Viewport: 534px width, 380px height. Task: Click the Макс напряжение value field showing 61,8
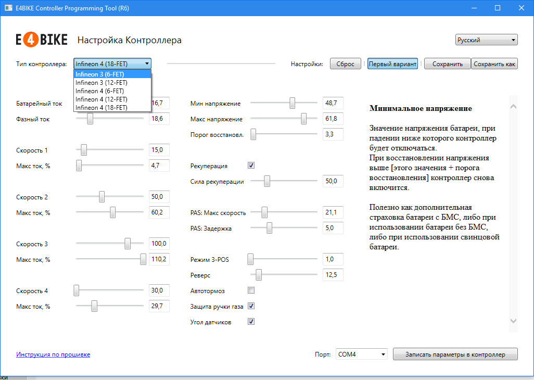coord(333,119)
